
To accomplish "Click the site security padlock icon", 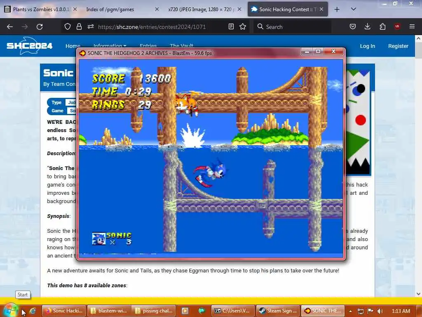I will point(79,27).
